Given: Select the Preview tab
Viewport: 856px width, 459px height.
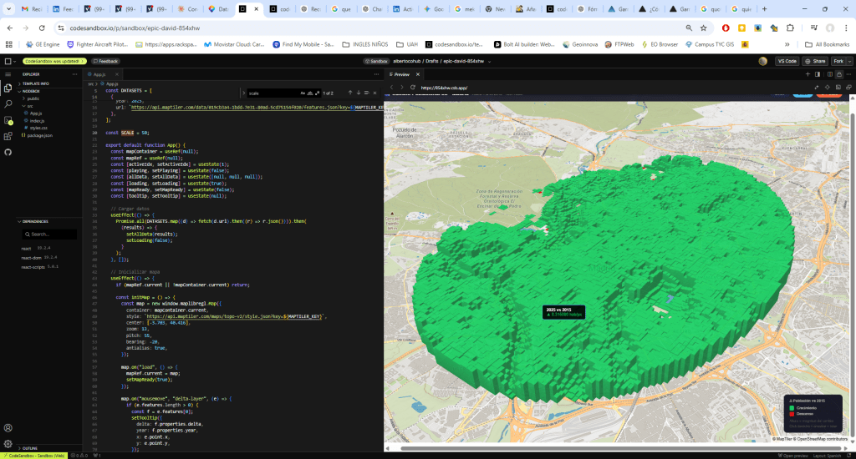Looking at the screenshot, I should 400,74.
